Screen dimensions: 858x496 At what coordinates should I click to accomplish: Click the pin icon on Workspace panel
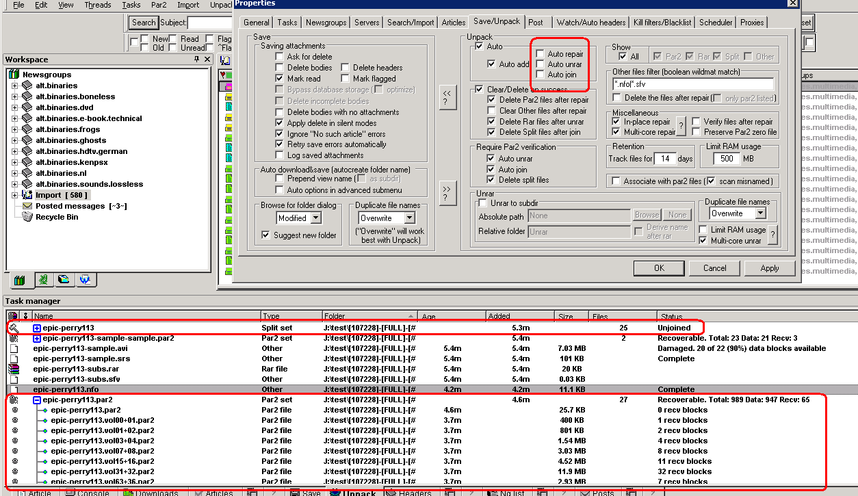(x=197, y=60)
